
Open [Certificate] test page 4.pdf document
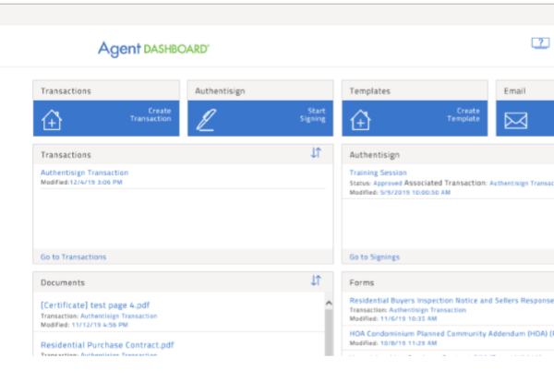point(95,305)
